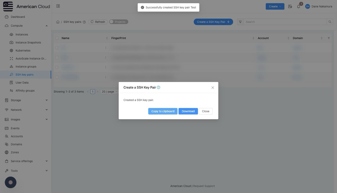Click the notifications bell icon
Image resolution: width=337 pixels, height=193 pixels.
tap(298, 6)
